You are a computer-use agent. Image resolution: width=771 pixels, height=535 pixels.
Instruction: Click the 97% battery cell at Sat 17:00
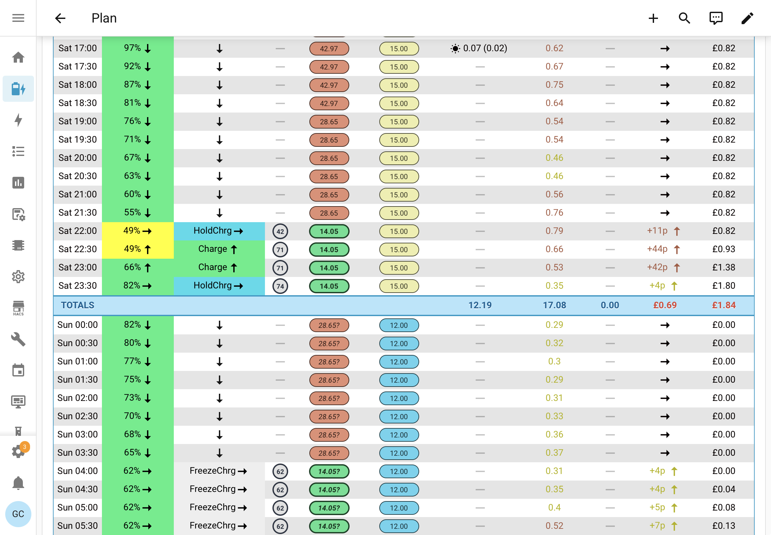[x=138, y=48]
